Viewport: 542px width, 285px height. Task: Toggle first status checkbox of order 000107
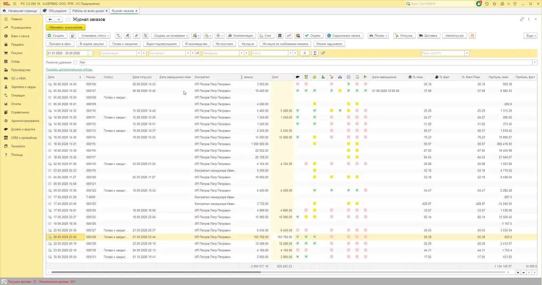pyautogui.click(x=298, y=91)
